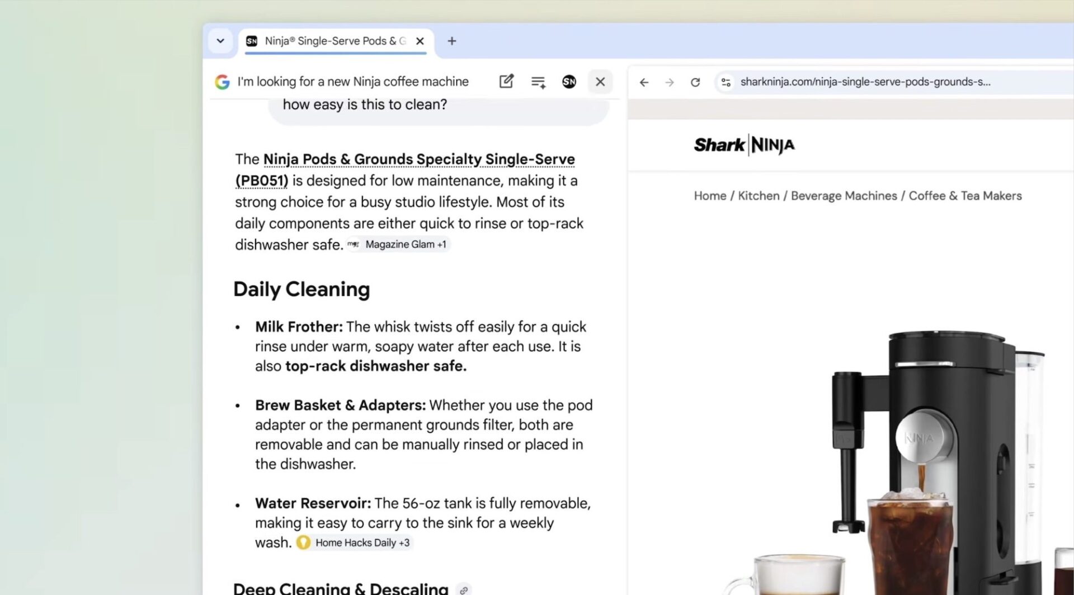Click the browser forward arrow
Image resolution: width=1074 pixels, height=595 pixels.
670,82
